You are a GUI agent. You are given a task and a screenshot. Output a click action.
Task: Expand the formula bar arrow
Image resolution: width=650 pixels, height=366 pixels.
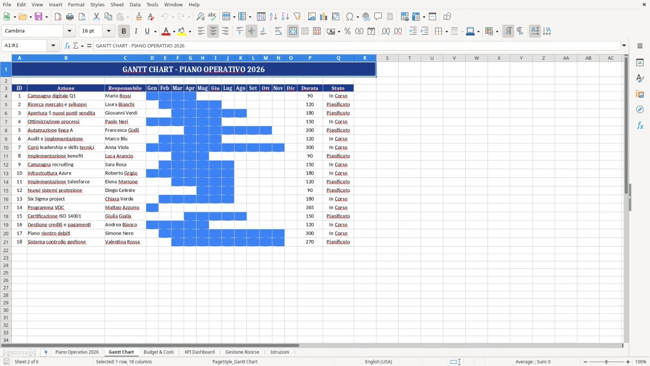click(x=624, y=46)
